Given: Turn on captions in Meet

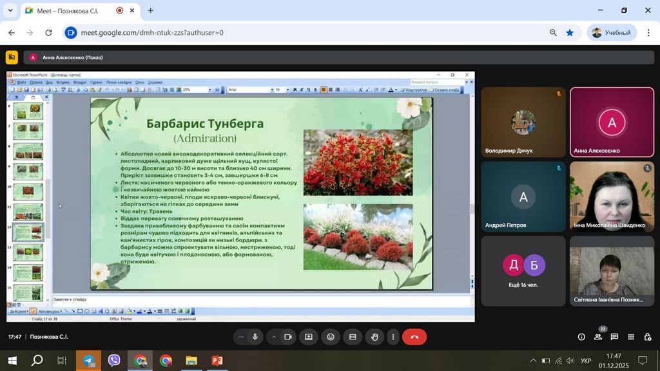Looking at the screenshot, I should (353, 337).
